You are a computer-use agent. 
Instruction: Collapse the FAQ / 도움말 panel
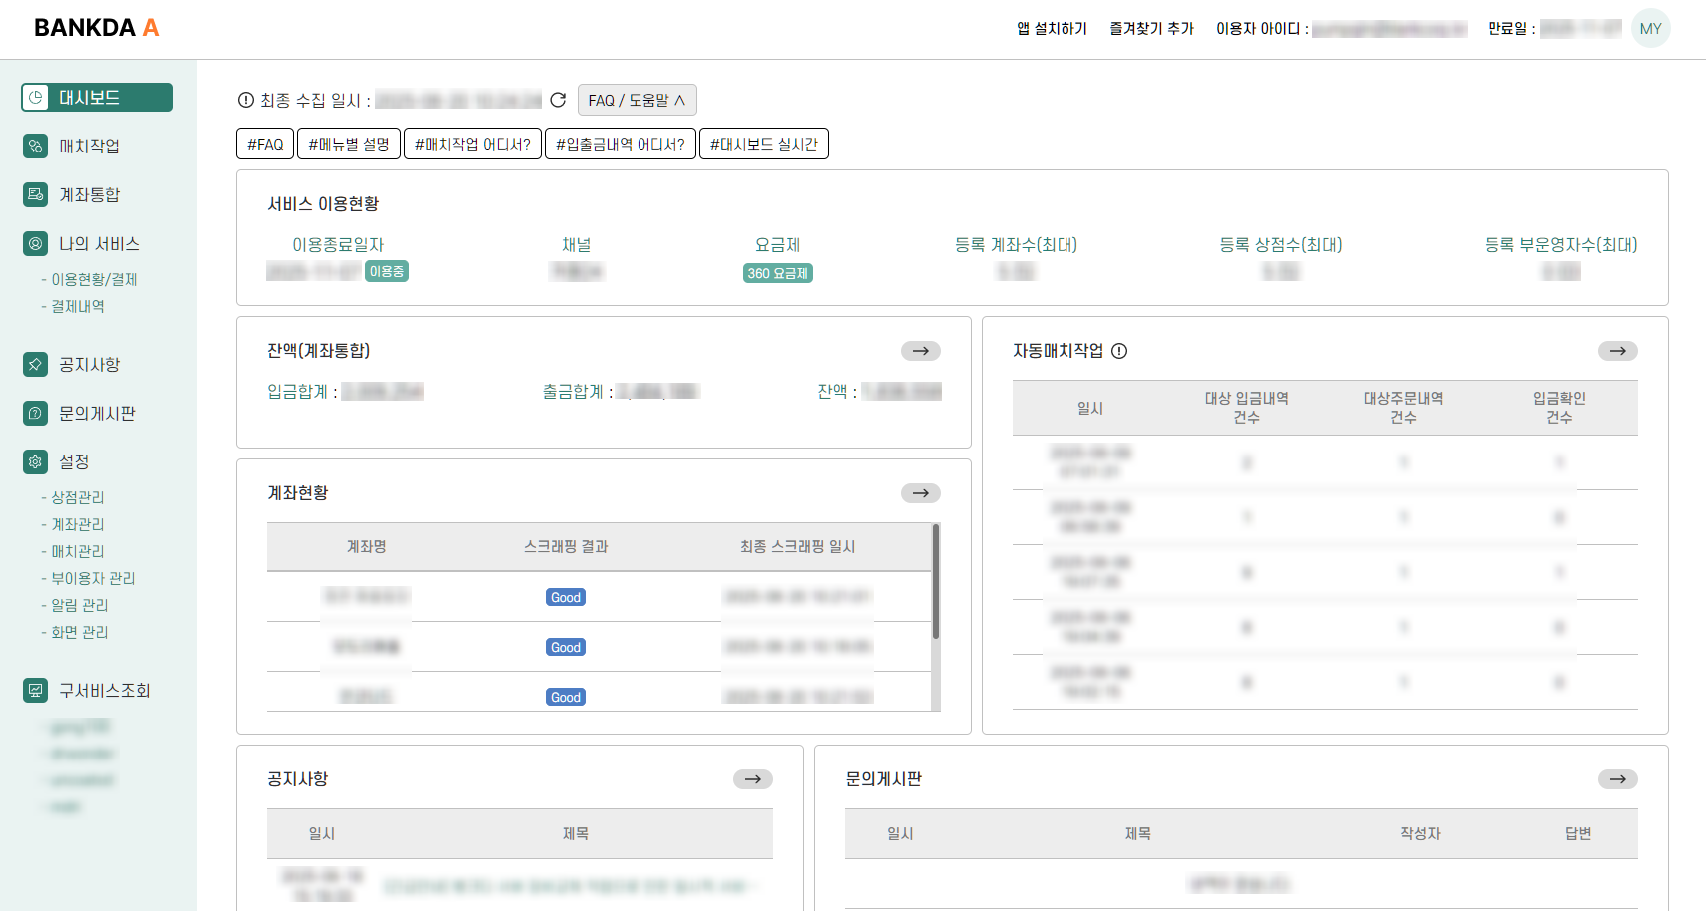click(637, 100)
